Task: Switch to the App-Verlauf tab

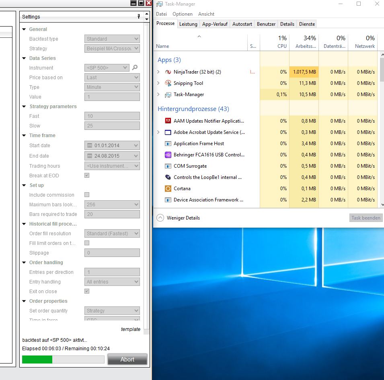Action: [x=215, y=24]
